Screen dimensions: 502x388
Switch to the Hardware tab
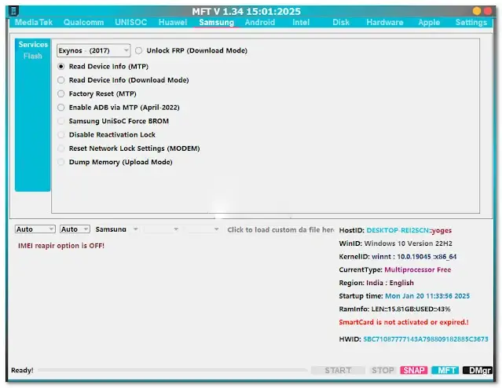click(385, 23)
